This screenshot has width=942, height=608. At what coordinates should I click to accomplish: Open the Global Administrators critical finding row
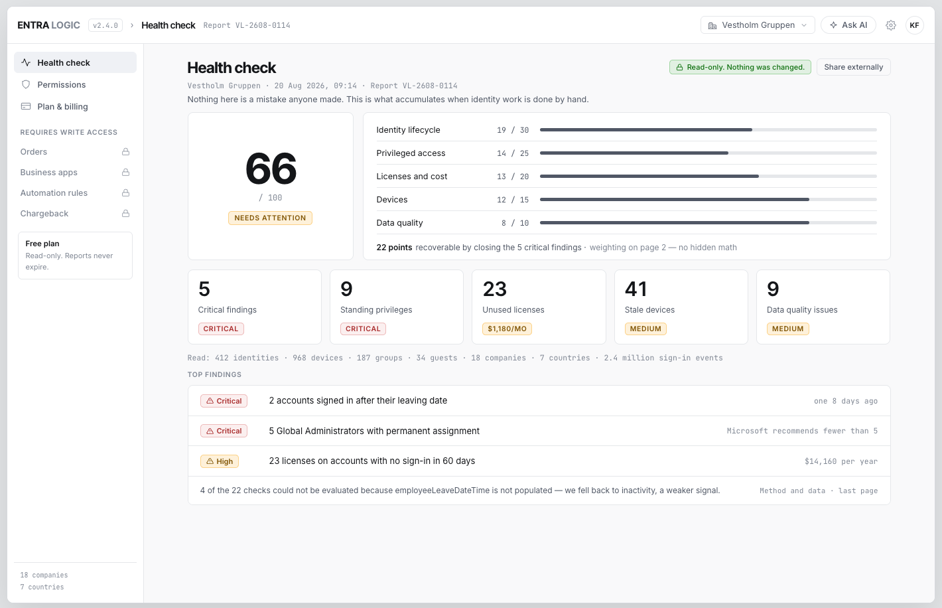539,431
